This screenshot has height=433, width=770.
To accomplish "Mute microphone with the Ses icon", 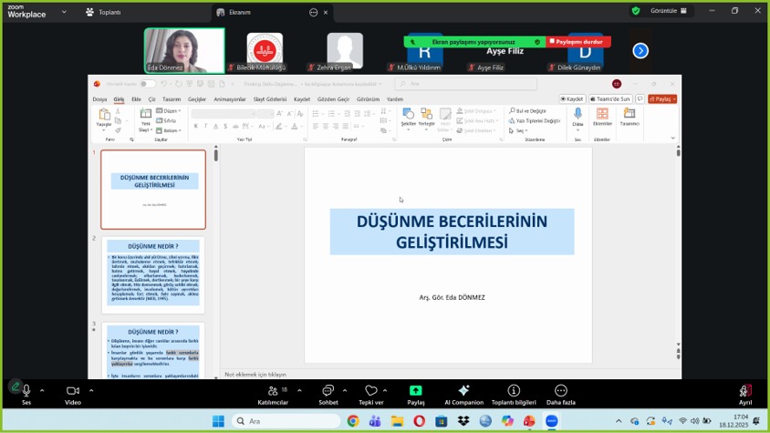I will coord(26,391).
